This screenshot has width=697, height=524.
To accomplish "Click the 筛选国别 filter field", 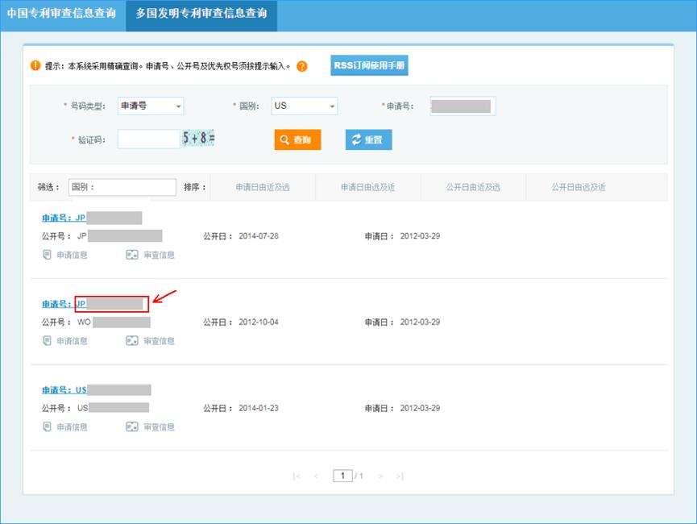I will pos(122,186).
